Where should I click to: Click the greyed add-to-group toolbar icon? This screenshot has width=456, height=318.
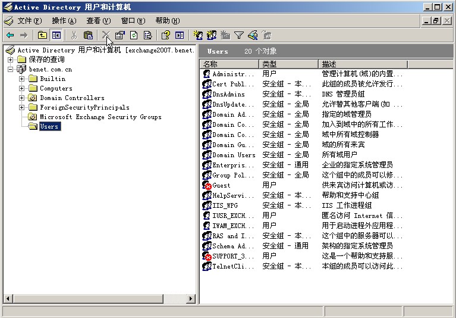point(266,36)
